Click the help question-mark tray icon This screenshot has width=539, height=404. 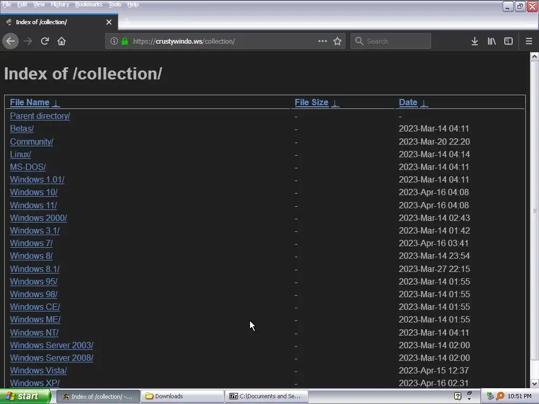pyautogui.click(x=457, y=397)
